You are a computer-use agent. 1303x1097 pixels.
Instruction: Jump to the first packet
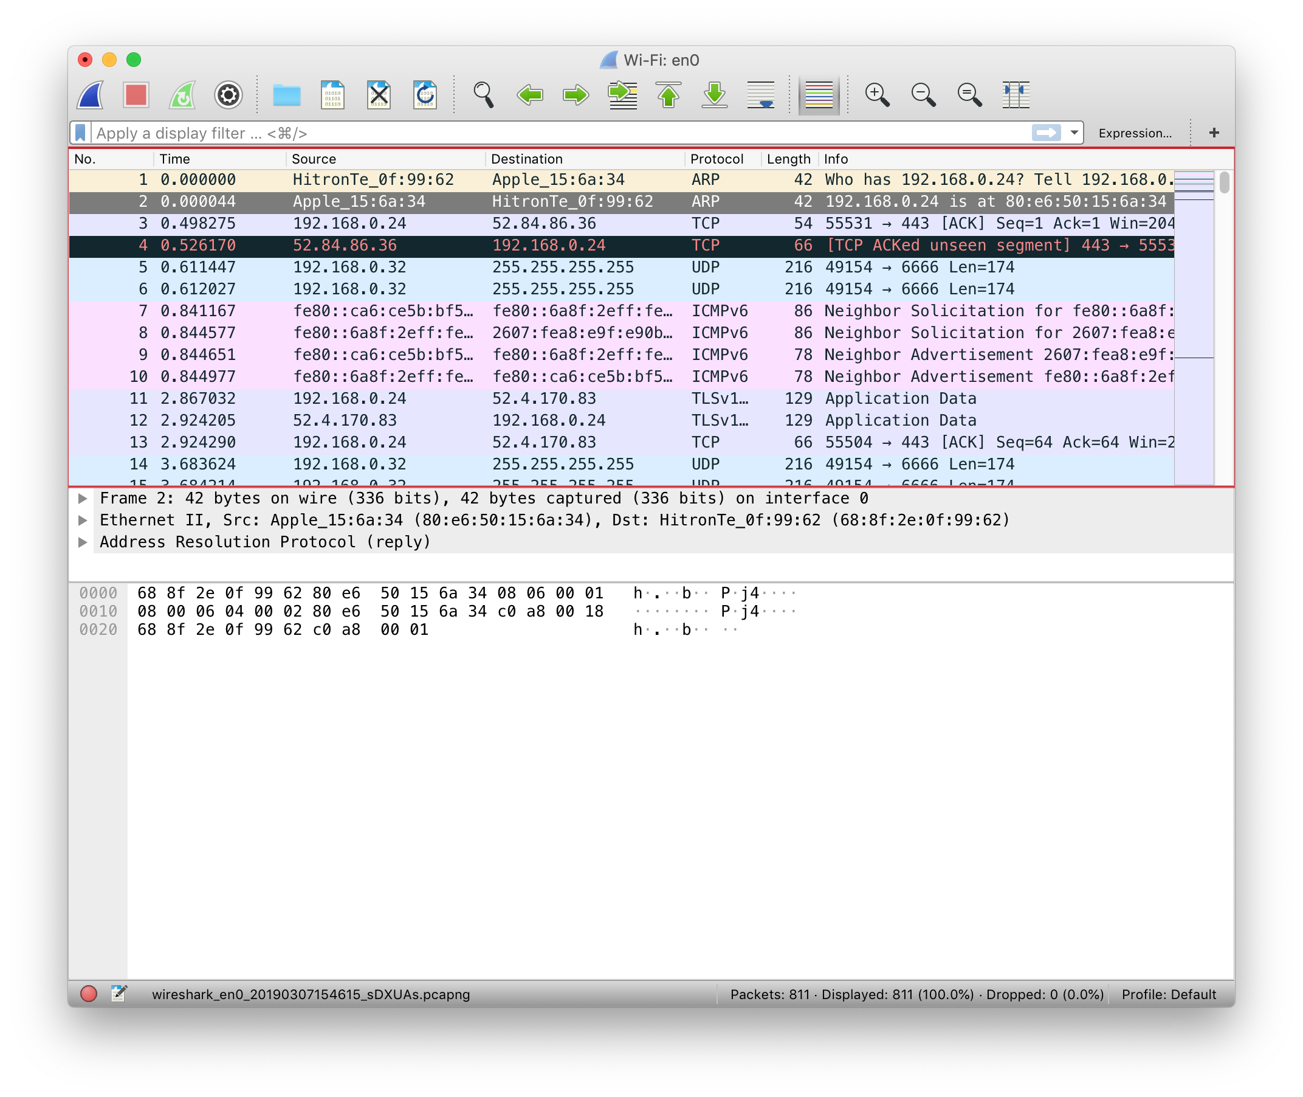tap(668, 94)
